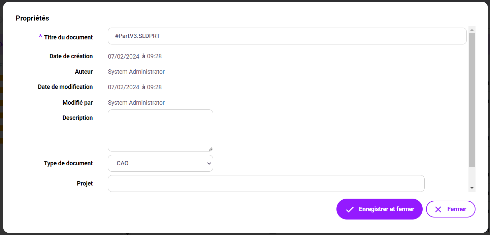Close the dialog with Fermer
This screenshot has height=235, width=490.
tap(451, 209)
